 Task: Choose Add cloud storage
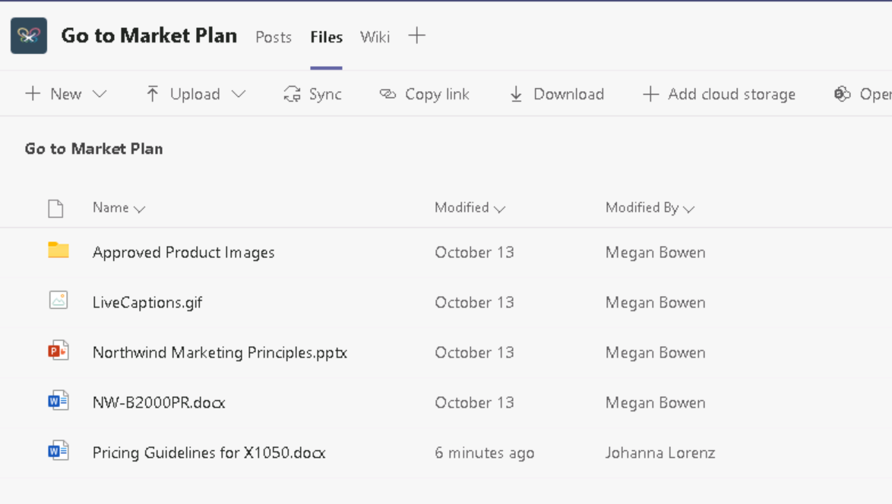coord(719,94)
